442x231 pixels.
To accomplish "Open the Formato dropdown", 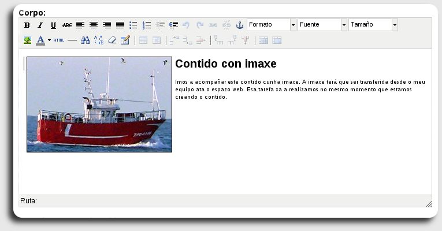I will pyautogui.click(x=272, y=25).
